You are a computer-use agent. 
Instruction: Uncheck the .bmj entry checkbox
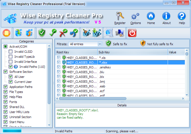pos(59,81)
